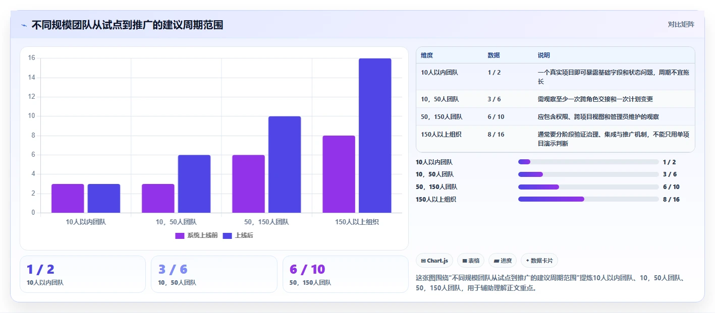The width and height of the screenshot is (715, 313).
Task: Click the 系统上线前 bar for 10，50人团队
Action: point(158,199)
